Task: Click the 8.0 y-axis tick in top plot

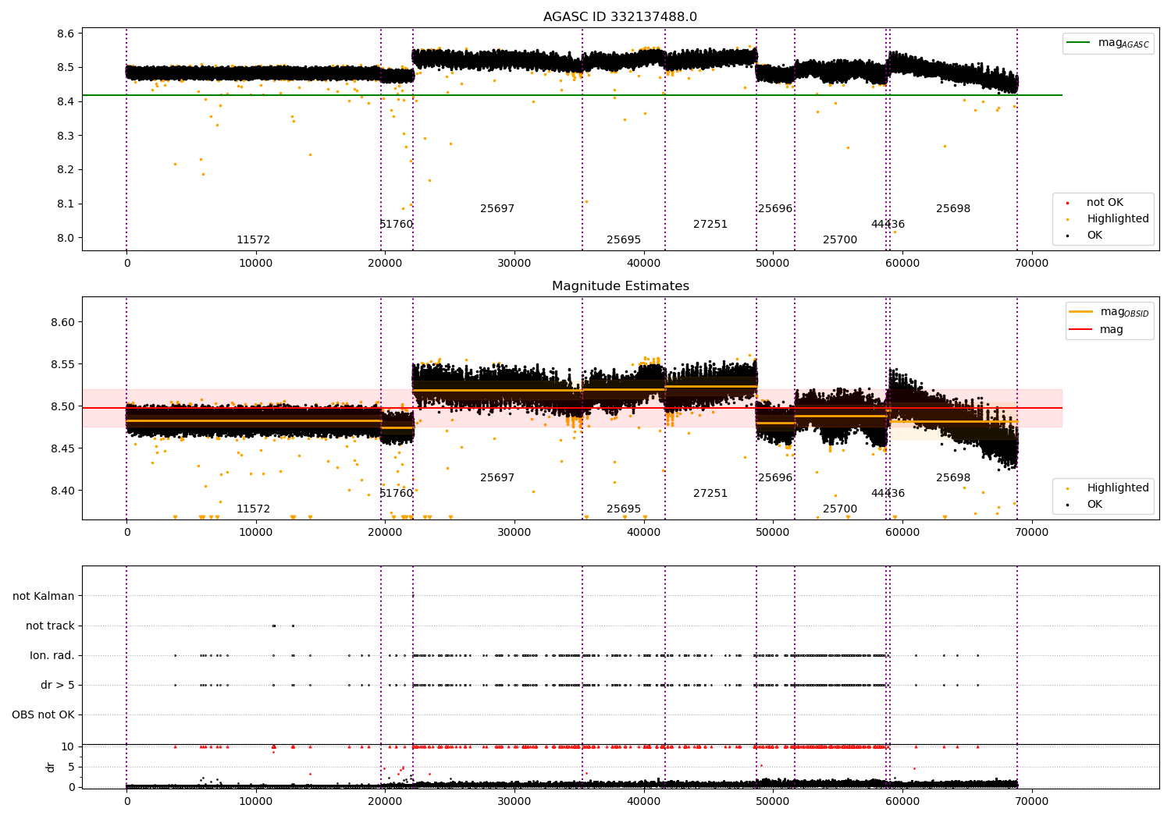Action: pos(66,238)
